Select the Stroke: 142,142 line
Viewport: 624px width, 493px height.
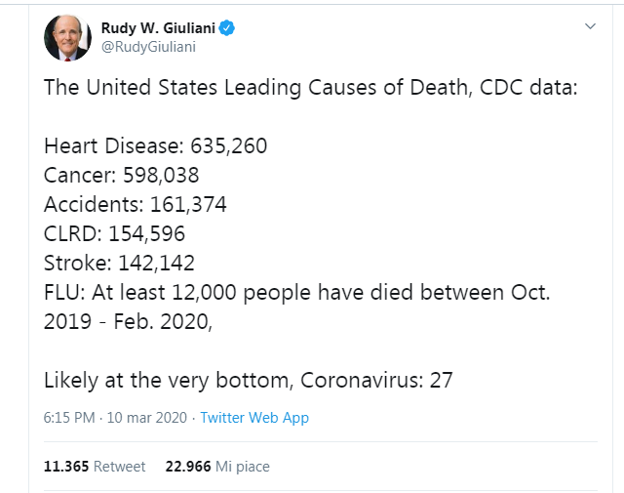click(x=119, y=263)
